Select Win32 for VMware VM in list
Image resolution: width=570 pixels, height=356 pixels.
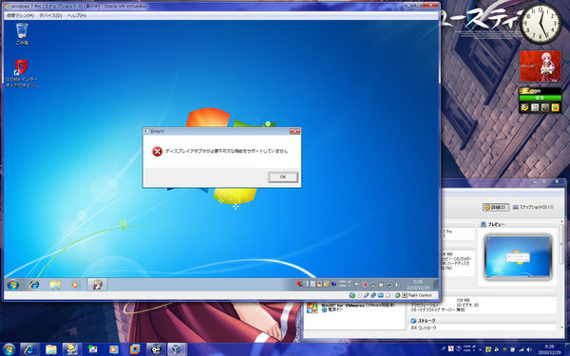(354, 308)
